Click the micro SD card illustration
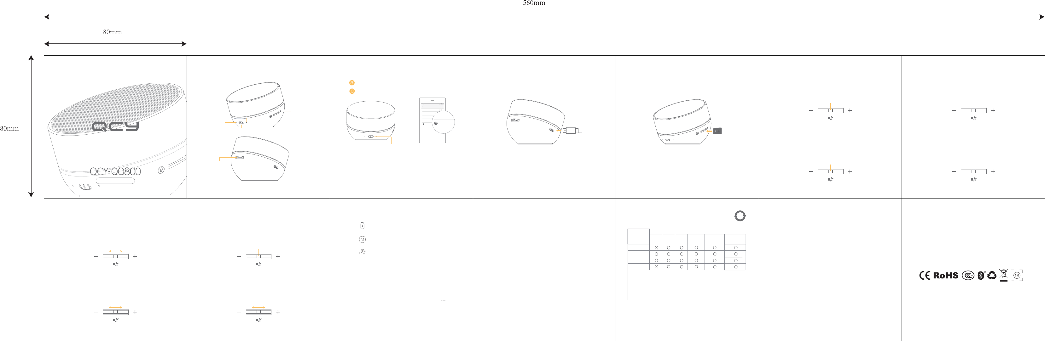Screen dimensions: 1045x341 pyautogui.click(x=717, y=131)
